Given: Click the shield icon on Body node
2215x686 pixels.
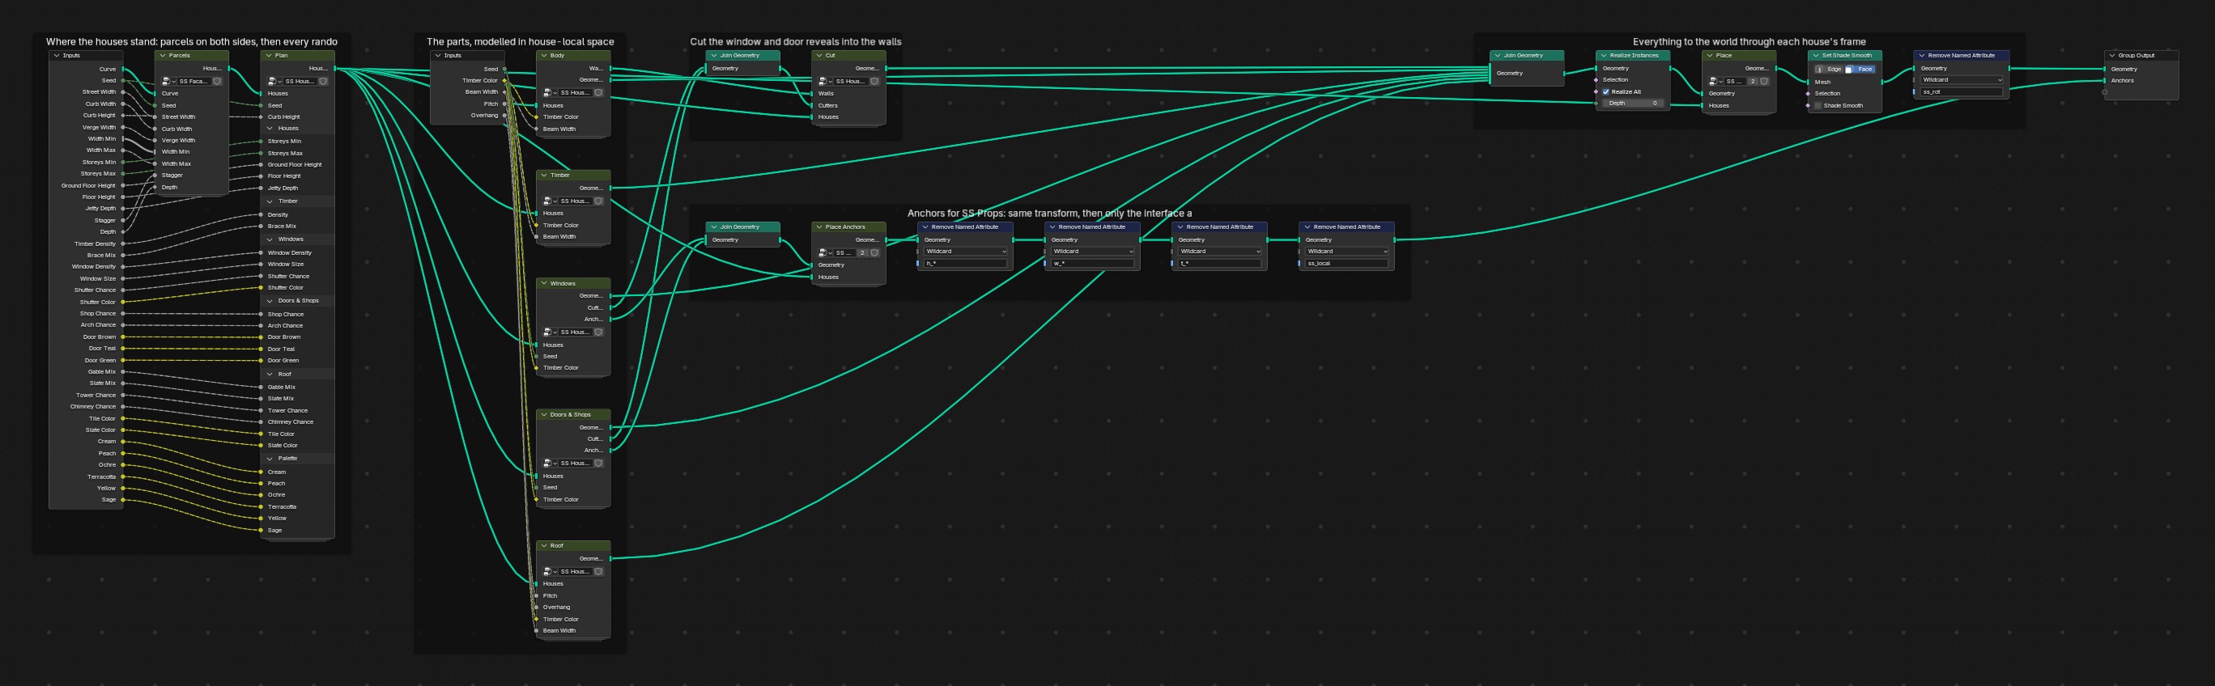Looking at the screenshot, I should (598, 92).
